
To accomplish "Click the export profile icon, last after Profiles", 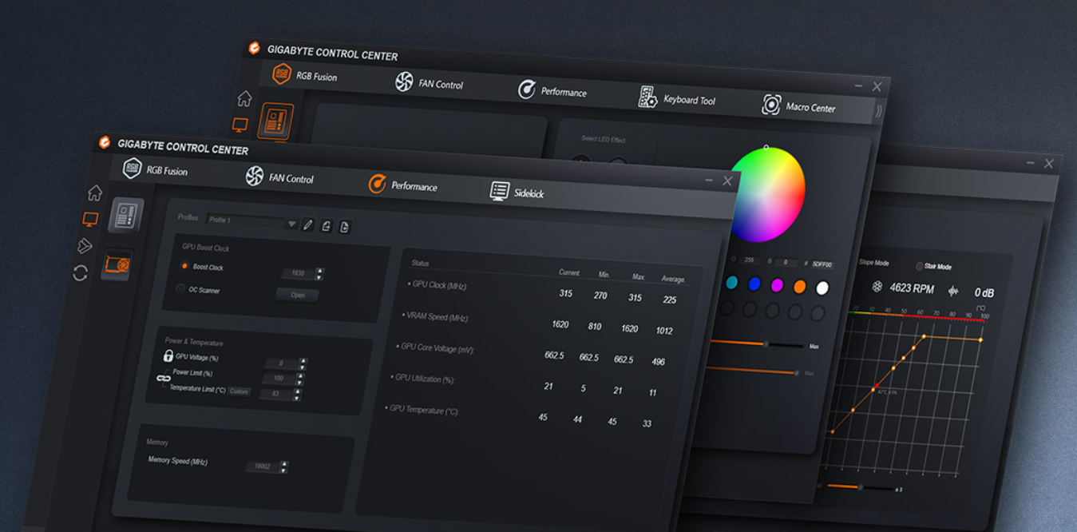I will pos(344,228).
